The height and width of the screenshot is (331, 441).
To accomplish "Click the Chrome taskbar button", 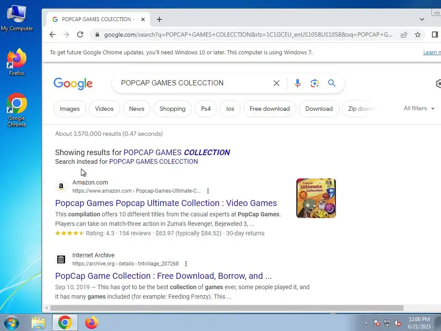I will [x=65, y=322].
